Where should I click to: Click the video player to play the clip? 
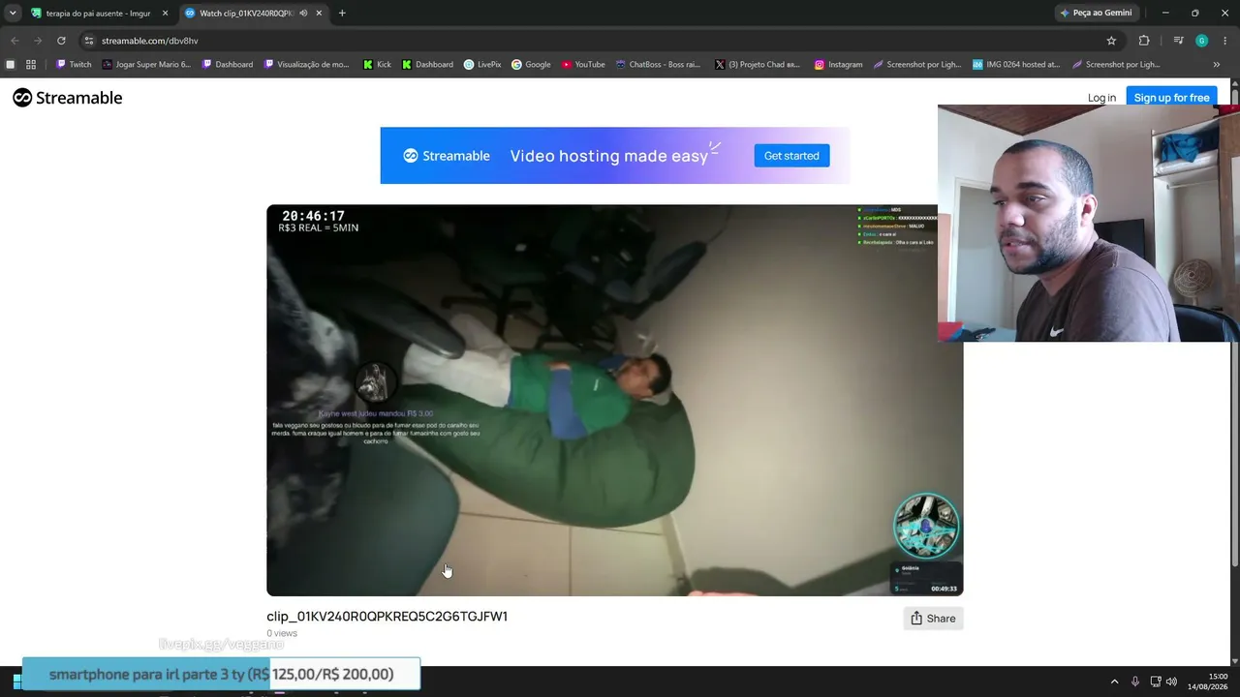tap(614, 400)
